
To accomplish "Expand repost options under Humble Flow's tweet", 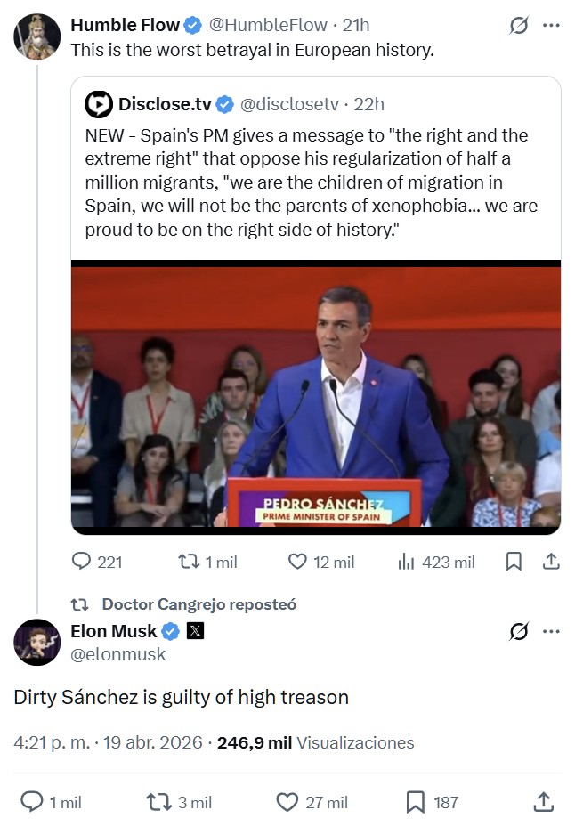I will point(188,562).
